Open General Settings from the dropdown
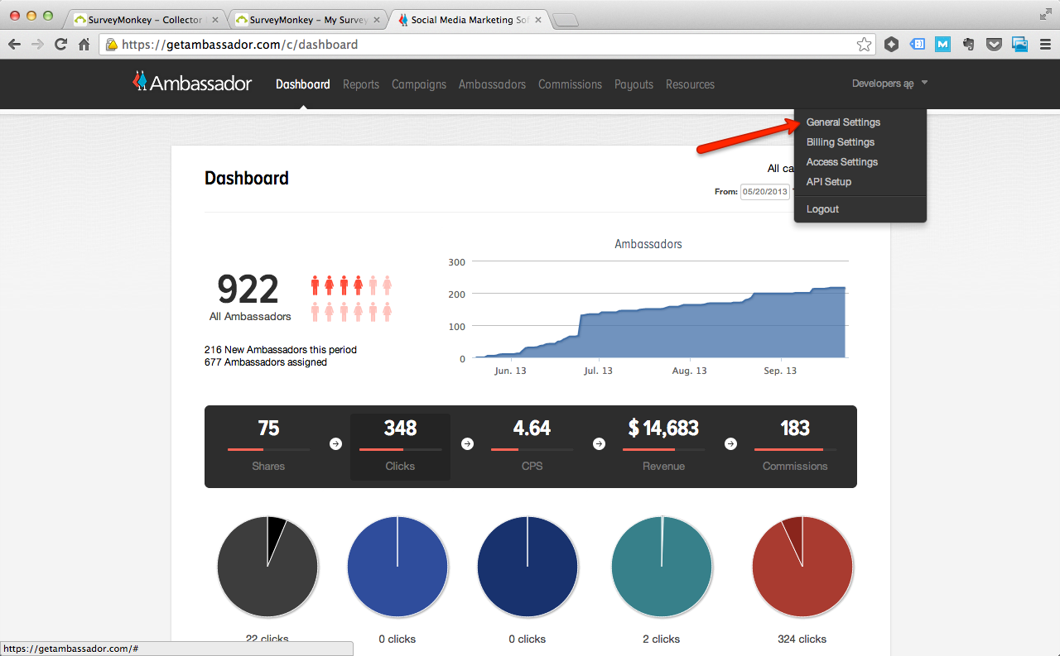This screenshot has height=656, width=1060. (x=843, y=122)
